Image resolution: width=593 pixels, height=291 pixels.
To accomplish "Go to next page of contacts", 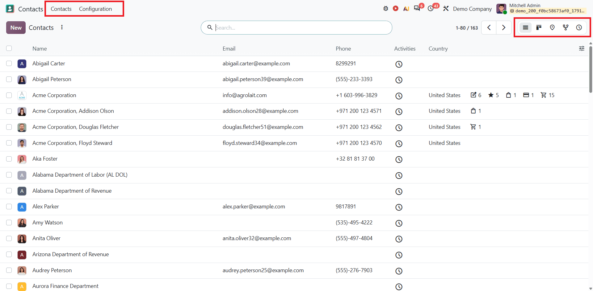I will coord(504,28).
